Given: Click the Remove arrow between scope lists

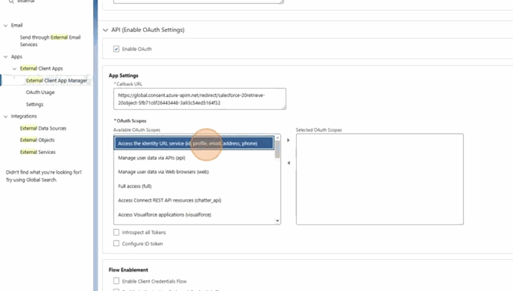Looking at the screenshot, I should (x=288, y=163).
